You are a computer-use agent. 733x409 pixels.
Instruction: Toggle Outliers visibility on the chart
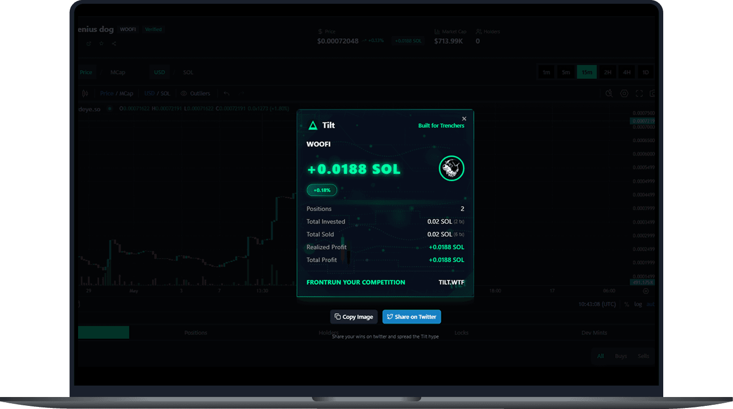tap(196, 93)
